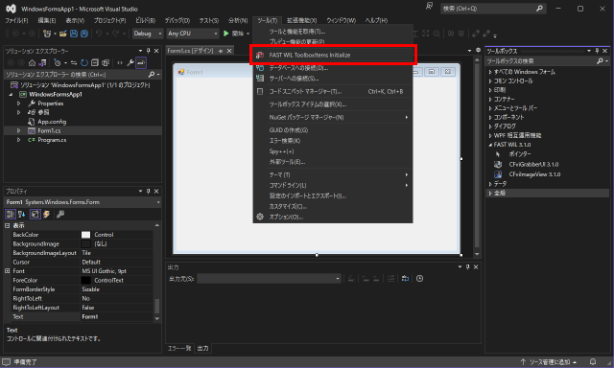The width and height of the screenshot is (614, 368).
Task: Click the New Project toolbar icon
Action: click(x=47, y=34)
